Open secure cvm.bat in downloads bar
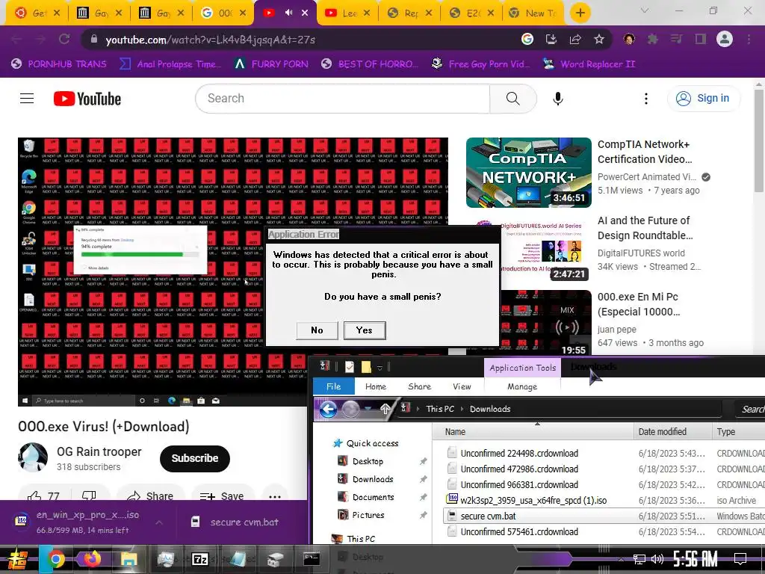 point(235,522)
